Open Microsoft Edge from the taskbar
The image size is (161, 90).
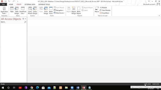pyautogui.click(x=37, y=88)
